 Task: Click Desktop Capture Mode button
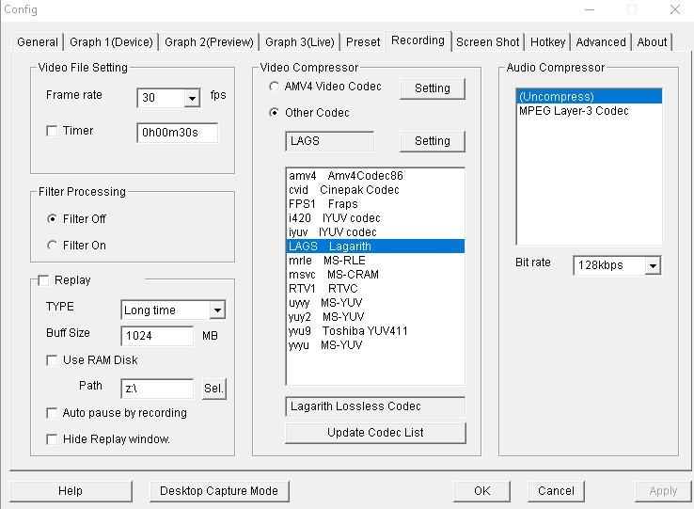[x=219, y=491]
